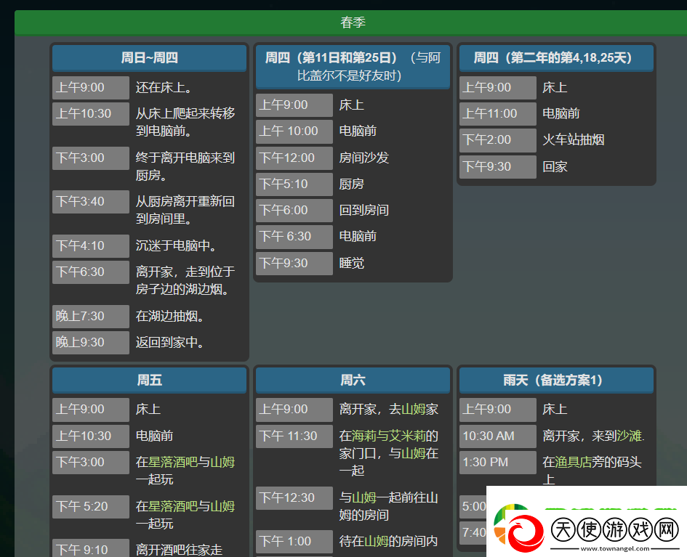Click the 晚上7:30 time cell
The image size is (687, 557).
click(x=91, y=317)
